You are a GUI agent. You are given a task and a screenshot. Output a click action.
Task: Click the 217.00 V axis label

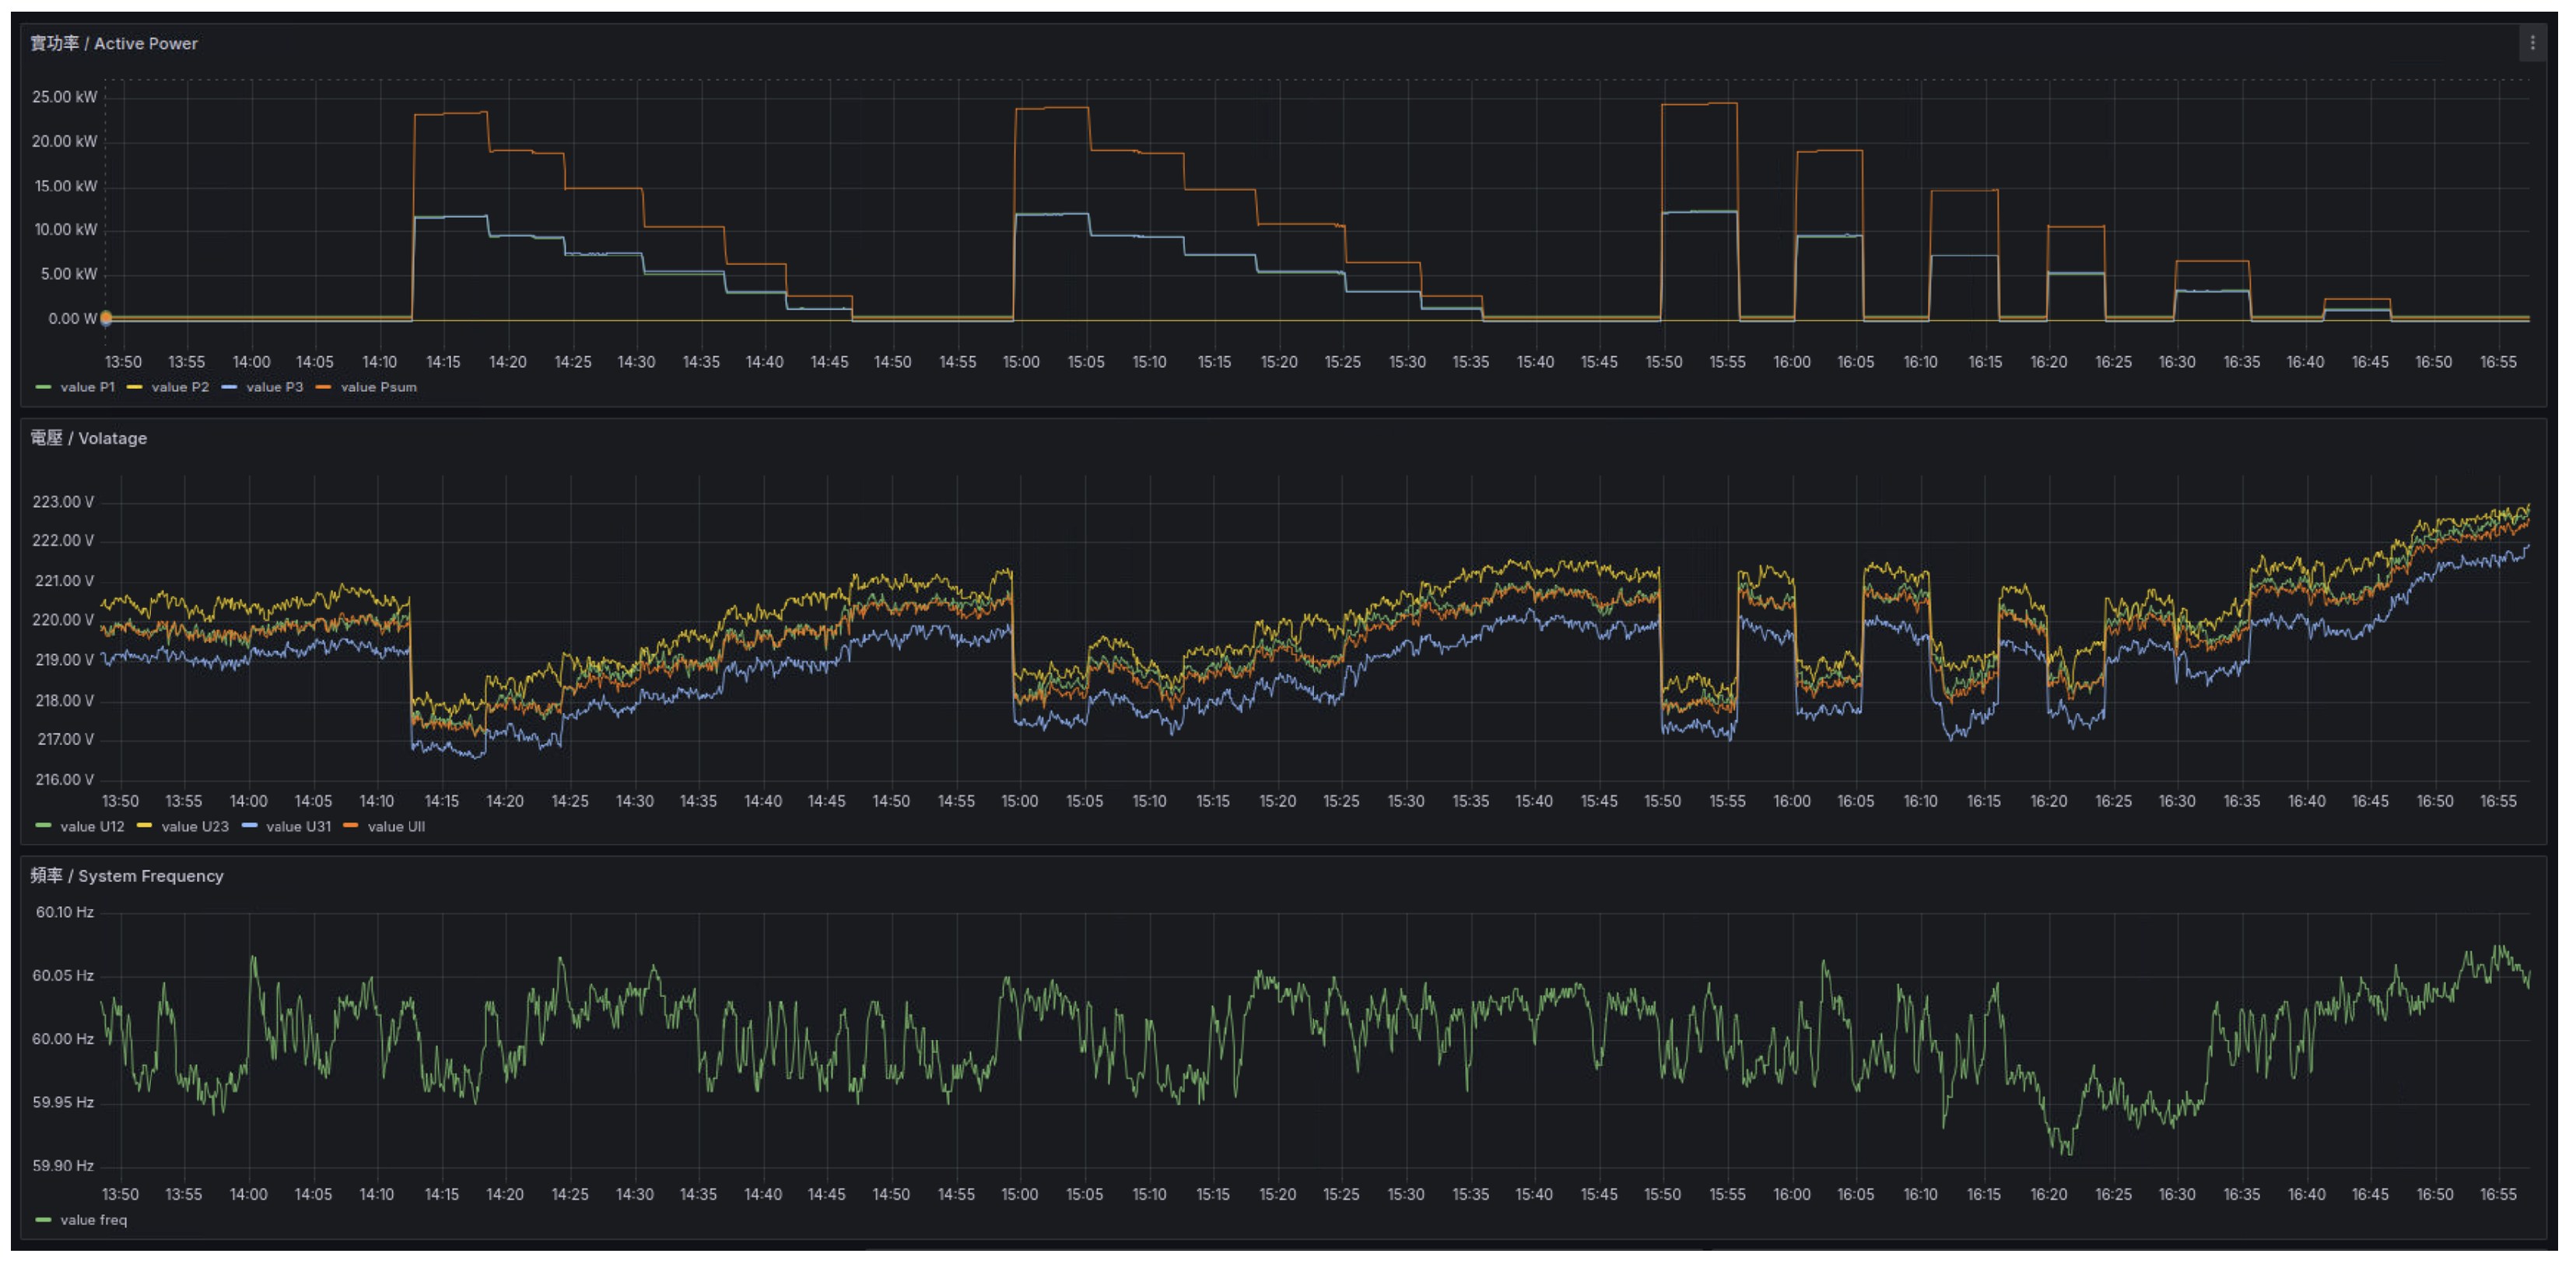pos(65,740)
